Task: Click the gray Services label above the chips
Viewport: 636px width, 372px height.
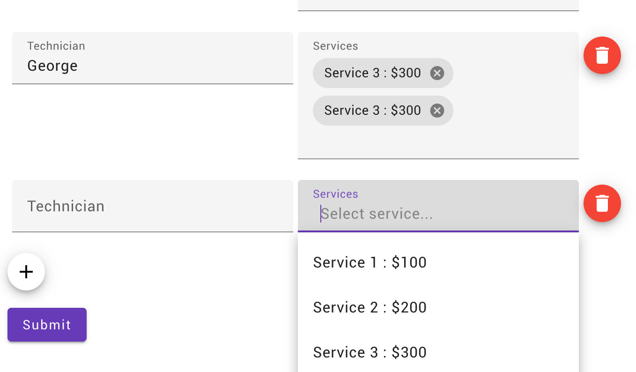Action: [335, 46]
